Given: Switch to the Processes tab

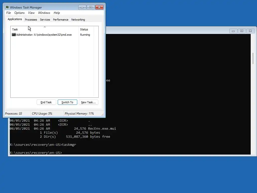Looking at the screenshot, I should pos(31,20).
